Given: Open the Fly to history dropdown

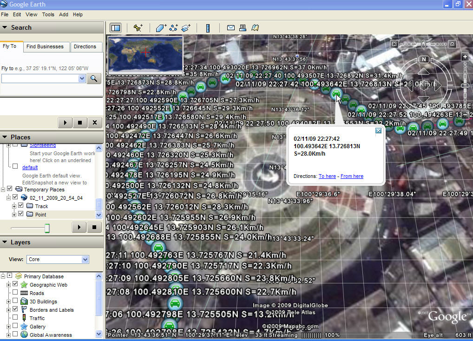Looking at the screenshot, I should [x=82, y=79].
